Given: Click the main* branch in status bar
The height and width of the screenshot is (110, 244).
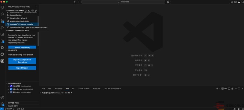Looking at the screenshot, I should click(9, 109).
